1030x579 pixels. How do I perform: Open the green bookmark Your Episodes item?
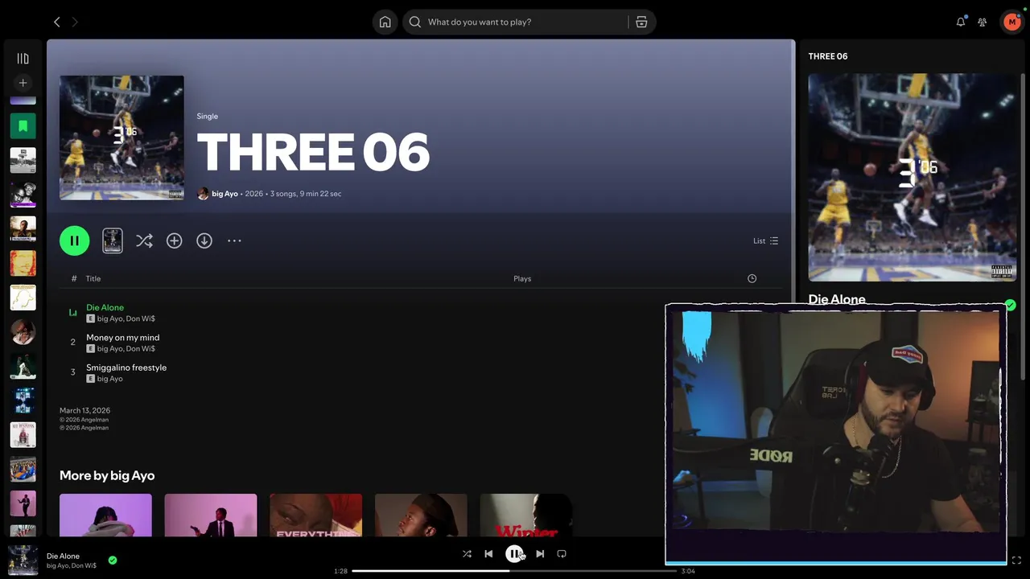23,126
